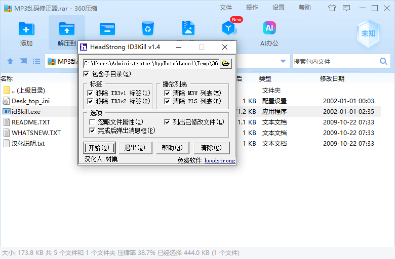395x259 pixels.
Task: Open the headstrong hyperlink
Action: [220, 160]
